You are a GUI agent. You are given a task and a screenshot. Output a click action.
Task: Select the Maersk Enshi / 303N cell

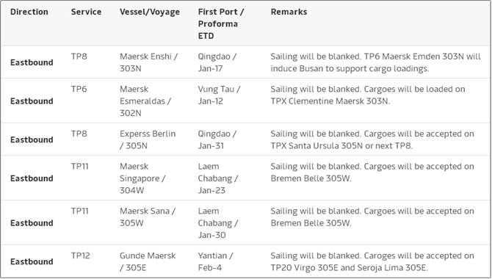(149, 62)
